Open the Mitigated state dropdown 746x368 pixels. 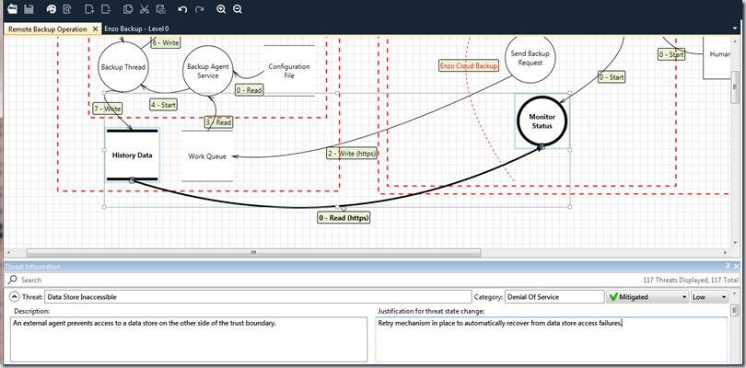coord(647,296)
